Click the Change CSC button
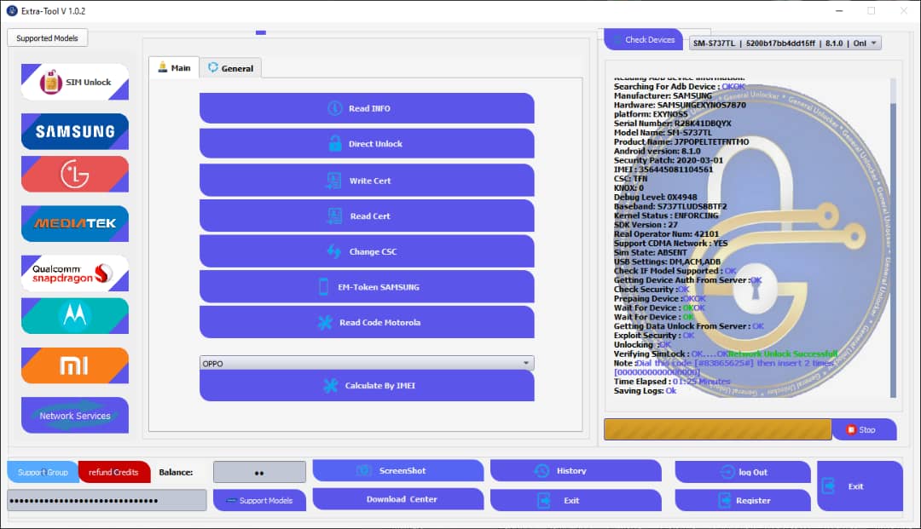 pyautogui.click(x=367, y=252)
